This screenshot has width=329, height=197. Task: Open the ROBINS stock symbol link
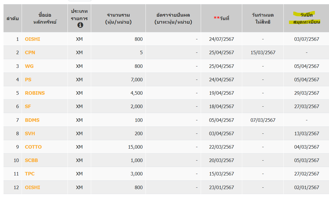coord(35,93)
